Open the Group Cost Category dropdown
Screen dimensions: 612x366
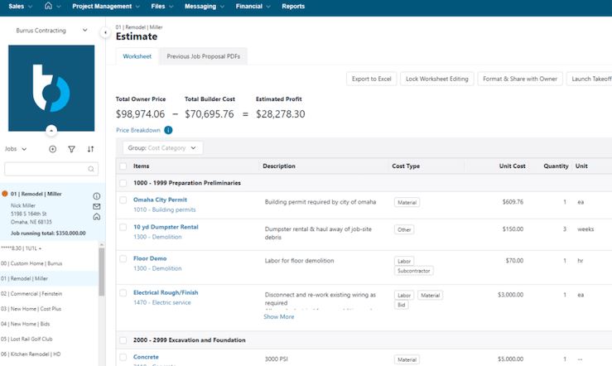click(x=163, y=148)
